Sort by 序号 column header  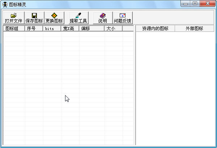click(34, 29)
